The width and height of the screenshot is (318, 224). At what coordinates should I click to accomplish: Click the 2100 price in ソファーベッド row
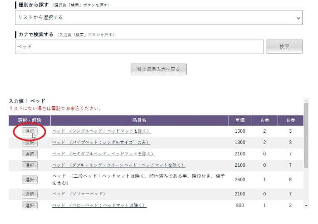click(x=240, y=194)
